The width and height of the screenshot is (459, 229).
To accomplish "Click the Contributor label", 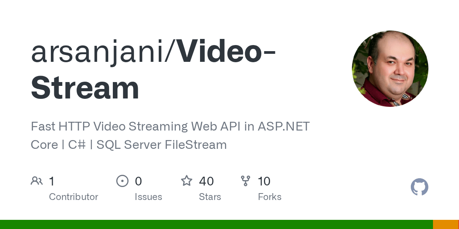I will pyautogui.click(x=73, y=197).
